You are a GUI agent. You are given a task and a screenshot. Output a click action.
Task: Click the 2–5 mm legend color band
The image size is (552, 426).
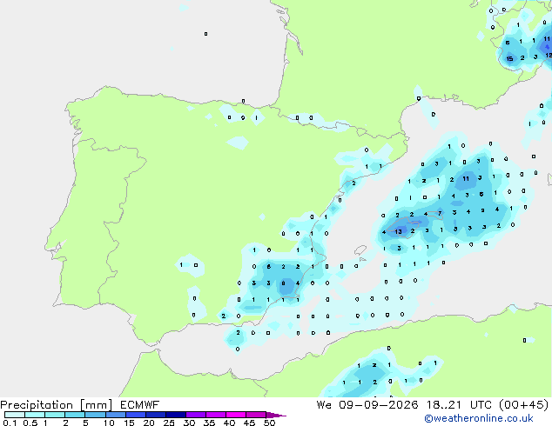[75, 415]
